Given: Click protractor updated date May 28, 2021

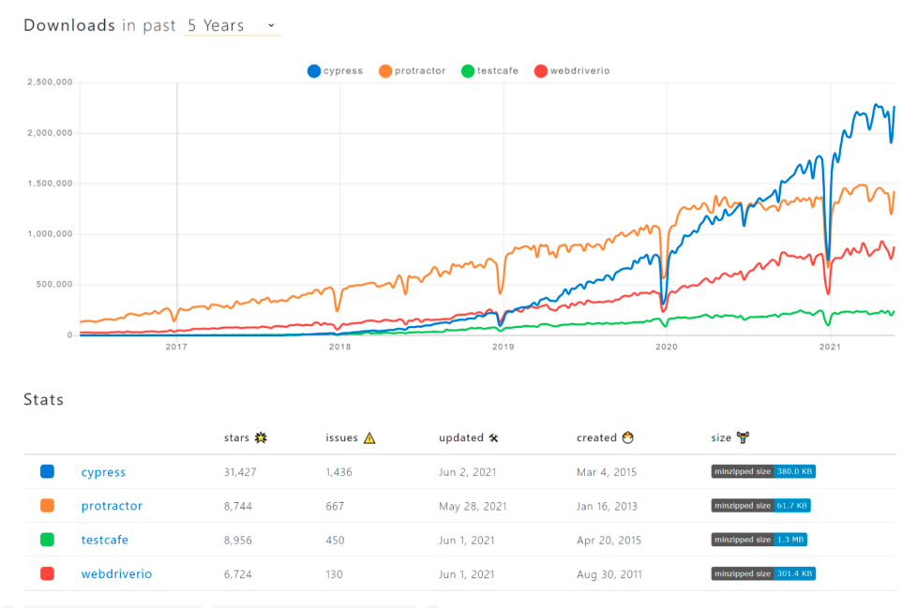Looking at the screenshot, I should 473,506.
